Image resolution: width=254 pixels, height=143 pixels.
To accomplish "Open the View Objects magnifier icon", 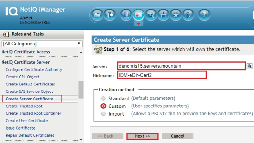I will coord(151,15).
